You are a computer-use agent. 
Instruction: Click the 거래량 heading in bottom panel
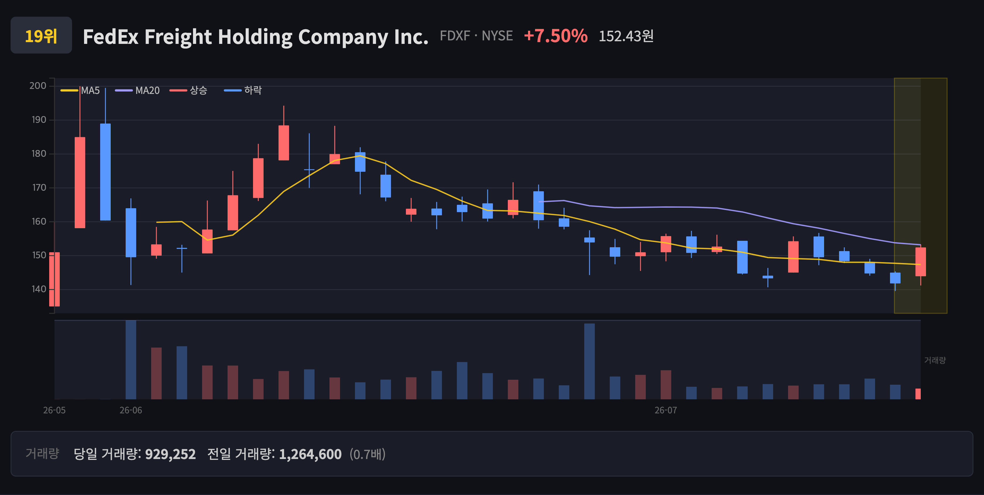pos(42,453)
